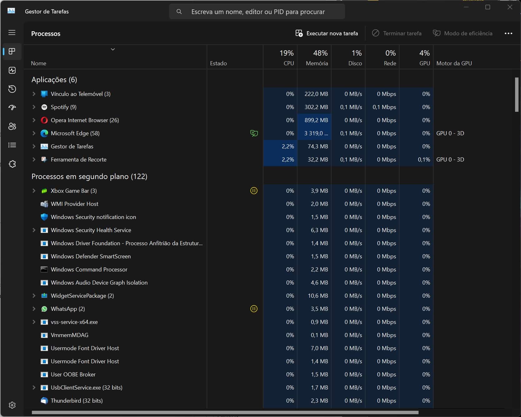The height and width of the screenshot is (417, 521).
Task: Expand the Spotify process group
Action: [x=34, y=107]
